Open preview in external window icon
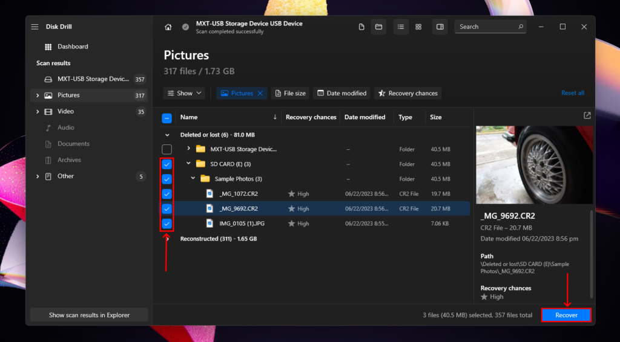 pos(587,115)
